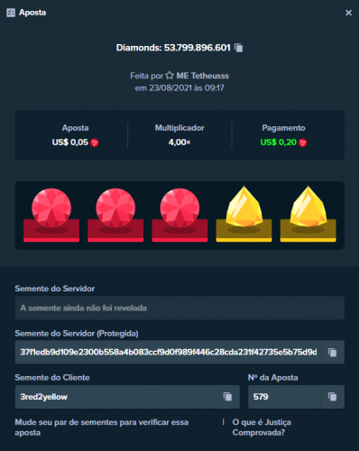The width and height of the screenshot is (359, 451).
Task: Open 'Mude seu par de sementes' link
Action: click(x=102, y=428)
